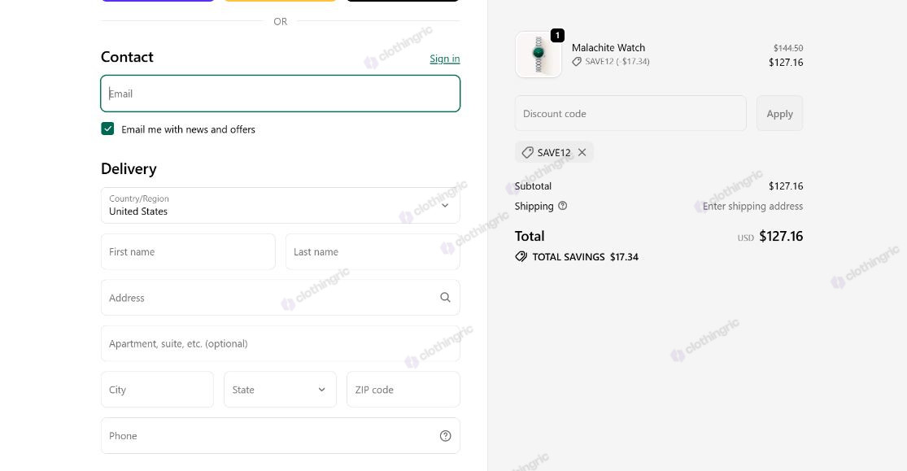Image resolution: width=907 pixels, height=471 pixels.
Task: Click the First name field
Action: point(188,251)
